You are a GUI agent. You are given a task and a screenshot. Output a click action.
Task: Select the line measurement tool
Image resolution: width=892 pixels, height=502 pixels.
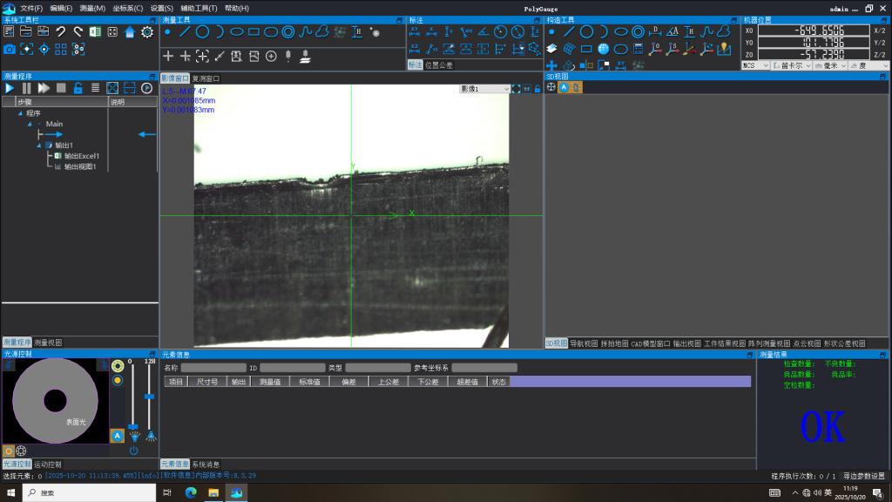[185, 32]
